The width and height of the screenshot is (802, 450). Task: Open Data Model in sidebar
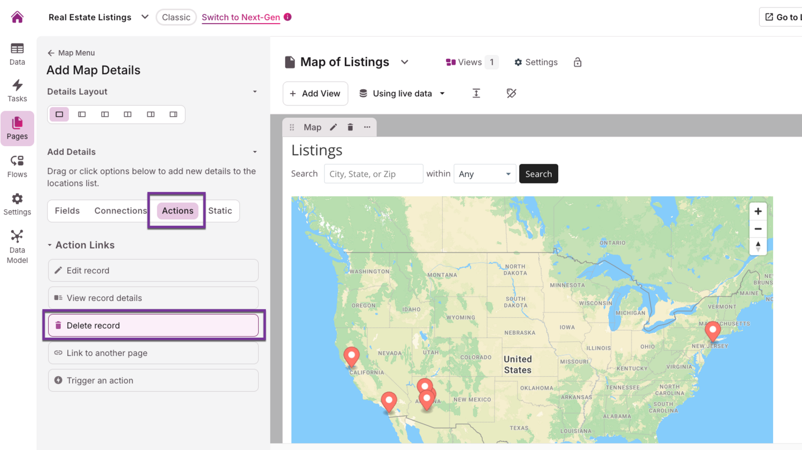click(17, 247)
